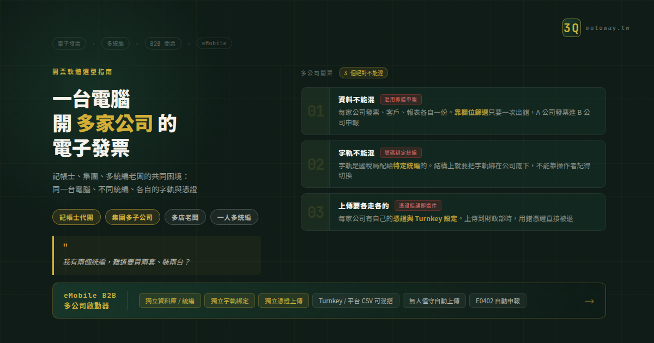Click the 一台電腦 headline line
The width and height of the screenshot is (654, 343).
pyautogui.click(x=91, y=100)
